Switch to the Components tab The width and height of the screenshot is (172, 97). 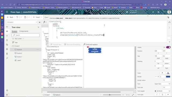[24, 31]
